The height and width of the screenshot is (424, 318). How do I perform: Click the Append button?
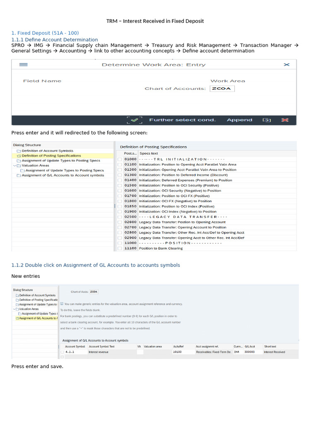(x=239, y=120)
